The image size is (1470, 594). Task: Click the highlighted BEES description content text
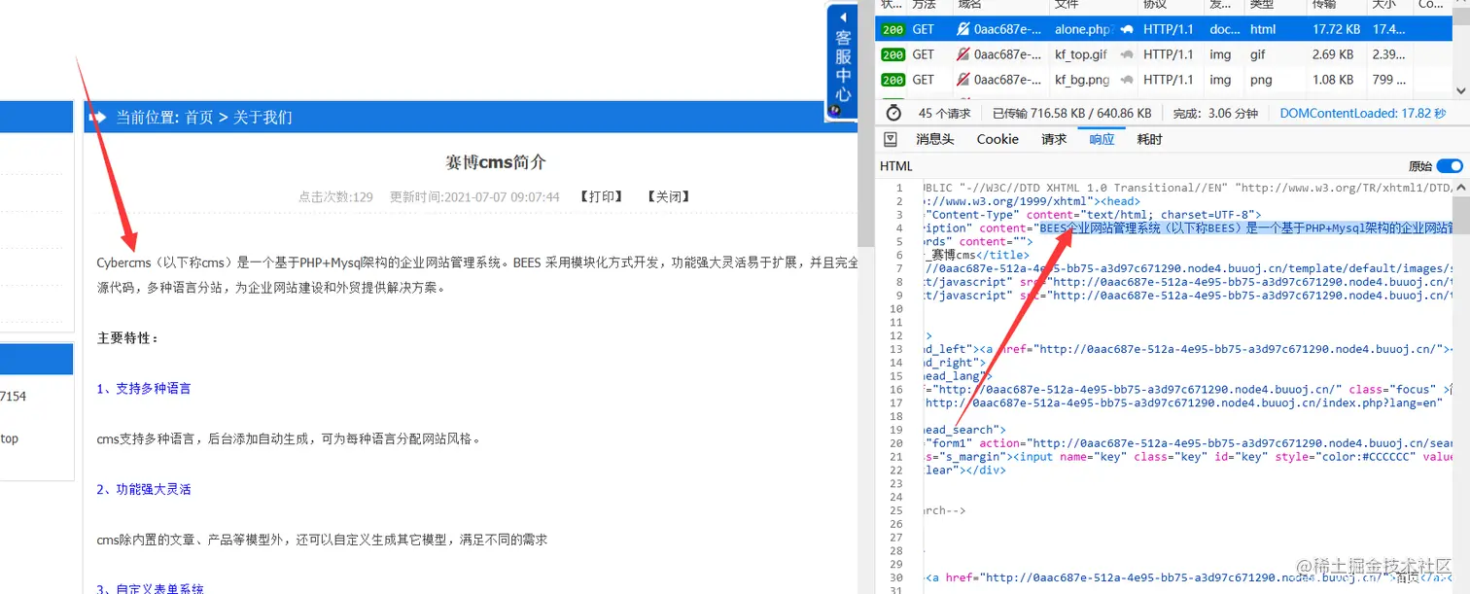click(x=1246, y=228)
